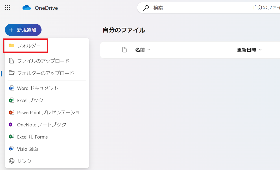Screen dimensions: 280x170
Task: Create an Excel 用 Forms survey
Action: (47, 137)
